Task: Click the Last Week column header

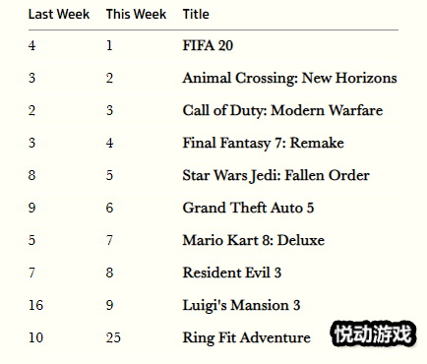Action: click(x=59, y=14)
